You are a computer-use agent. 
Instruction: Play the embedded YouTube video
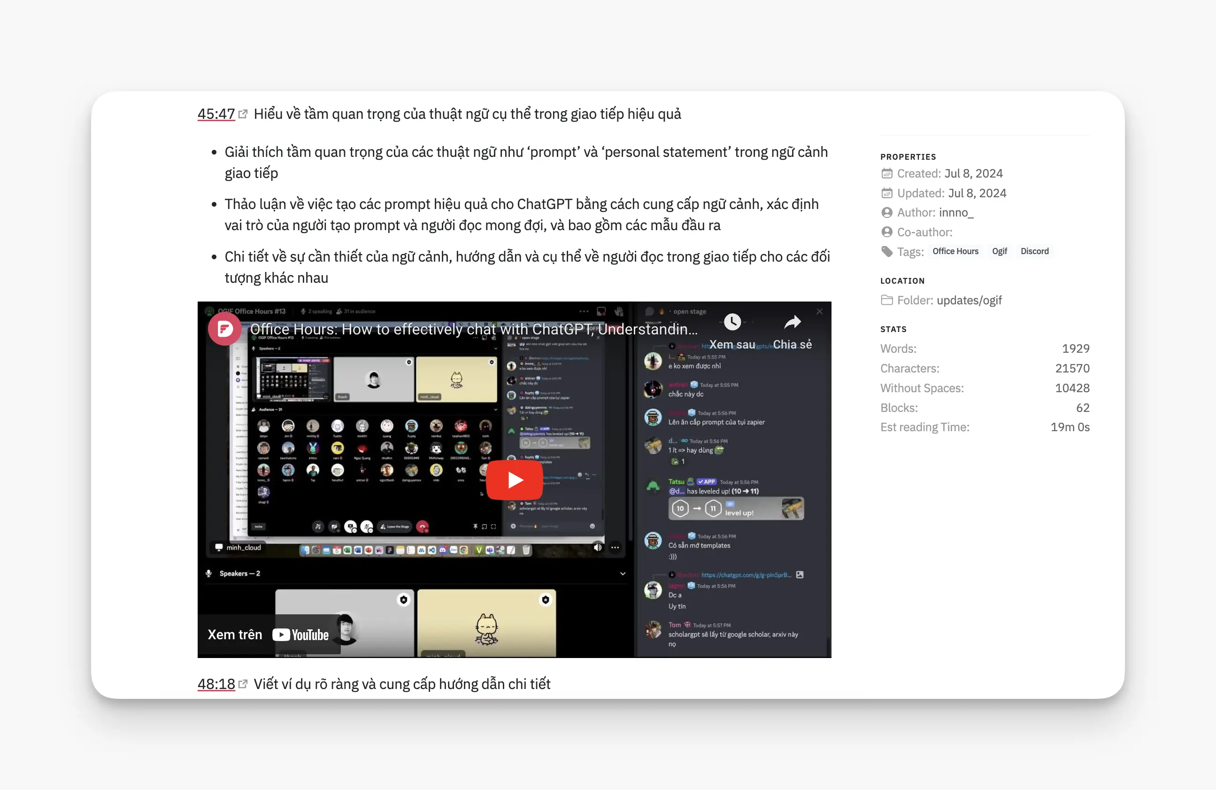coord(515,480)
